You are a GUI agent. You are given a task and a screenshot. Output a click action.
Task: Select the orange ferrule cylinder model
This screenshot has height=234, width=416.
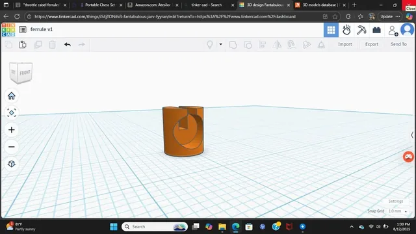183,131
